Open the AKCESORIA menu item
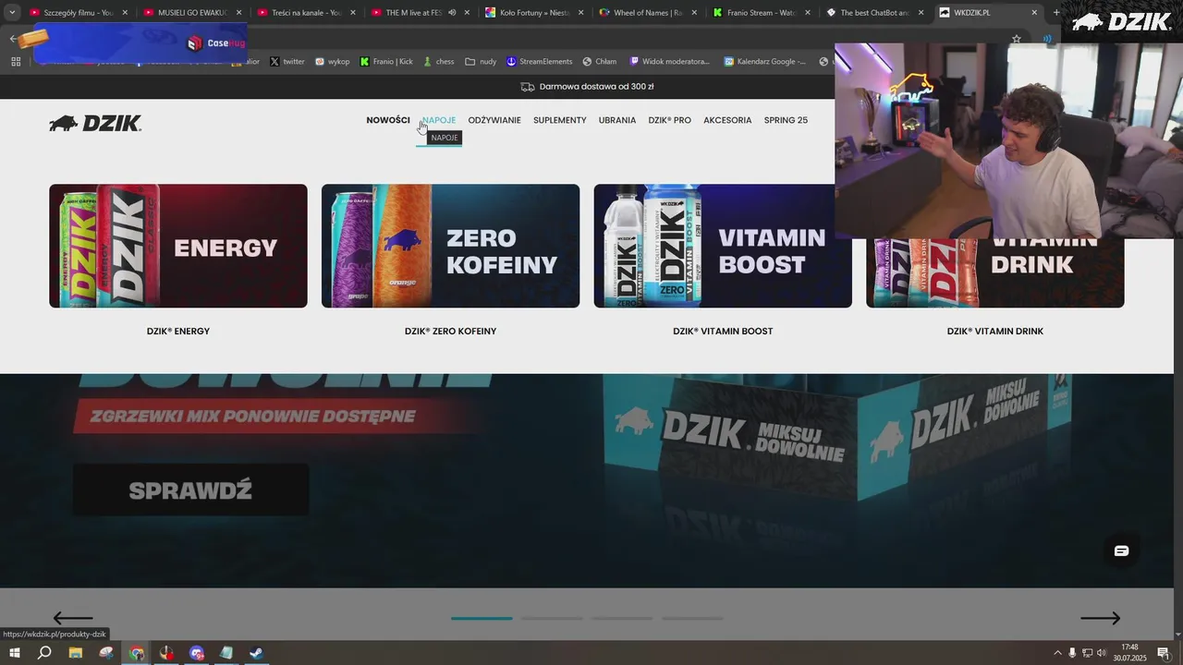This screenshot has height=665, width=1183. 727,120
